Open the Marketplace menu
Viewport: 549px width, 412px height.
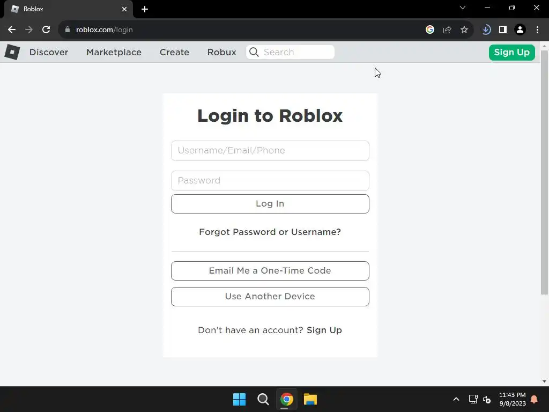pos(114,52)
